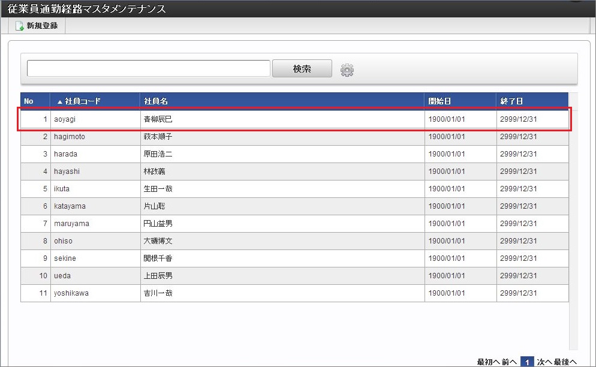Select employee code harada
This screenshot has width=596, height=367.
pos(65,154)
